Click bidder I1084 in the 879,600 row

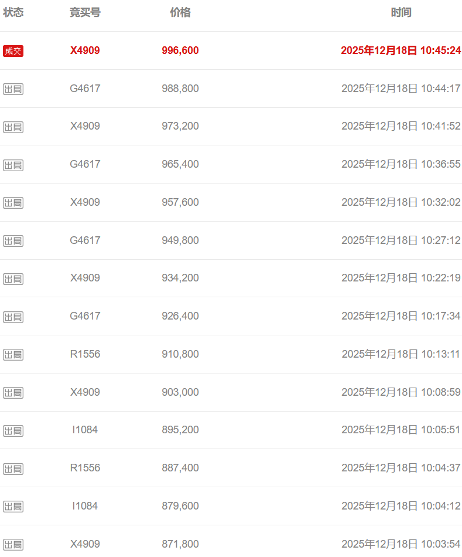85,506
